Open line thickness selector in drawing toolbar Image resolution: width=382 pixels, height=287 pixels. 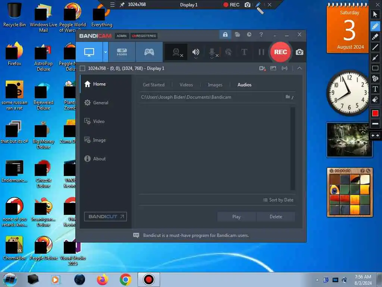click(x=375, y=124)
